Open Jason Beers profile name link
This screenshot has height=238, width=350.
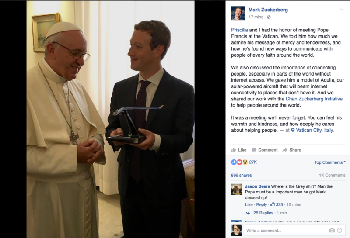tap(257, 186)
